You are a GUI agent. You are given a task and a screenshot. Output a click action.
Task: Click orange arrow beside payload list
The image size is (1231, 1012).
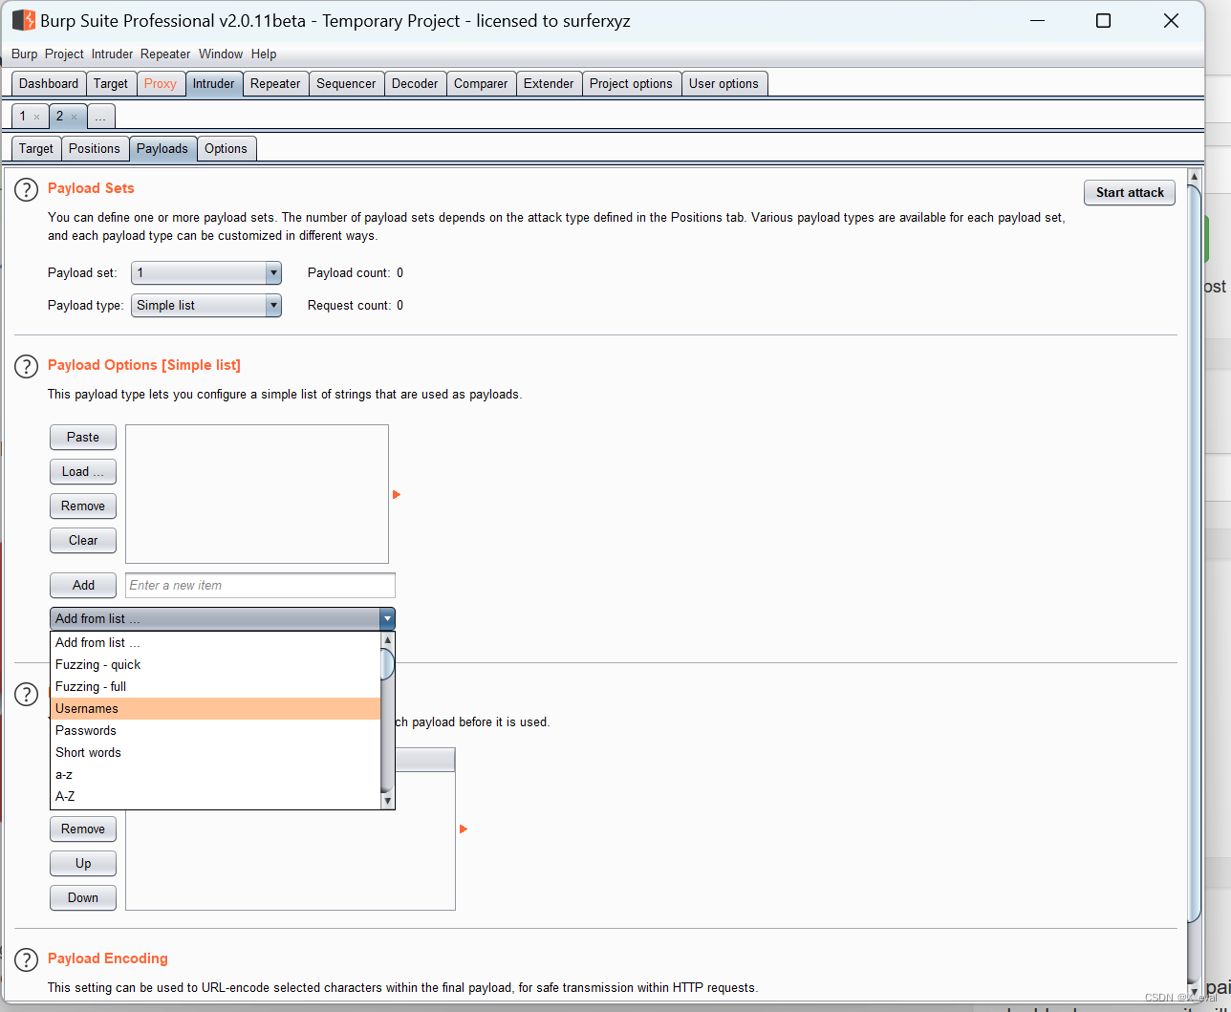(397, 494)
